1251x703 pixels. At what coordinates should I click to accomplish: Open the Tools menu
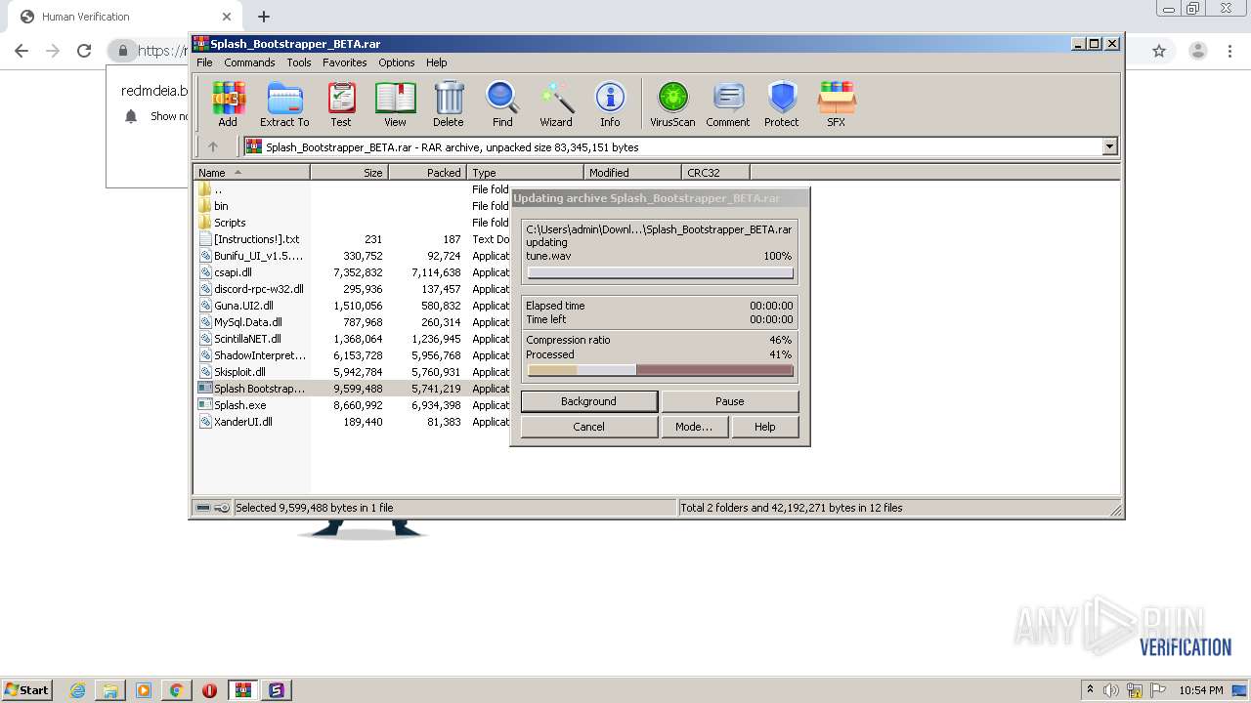(299, 62)
